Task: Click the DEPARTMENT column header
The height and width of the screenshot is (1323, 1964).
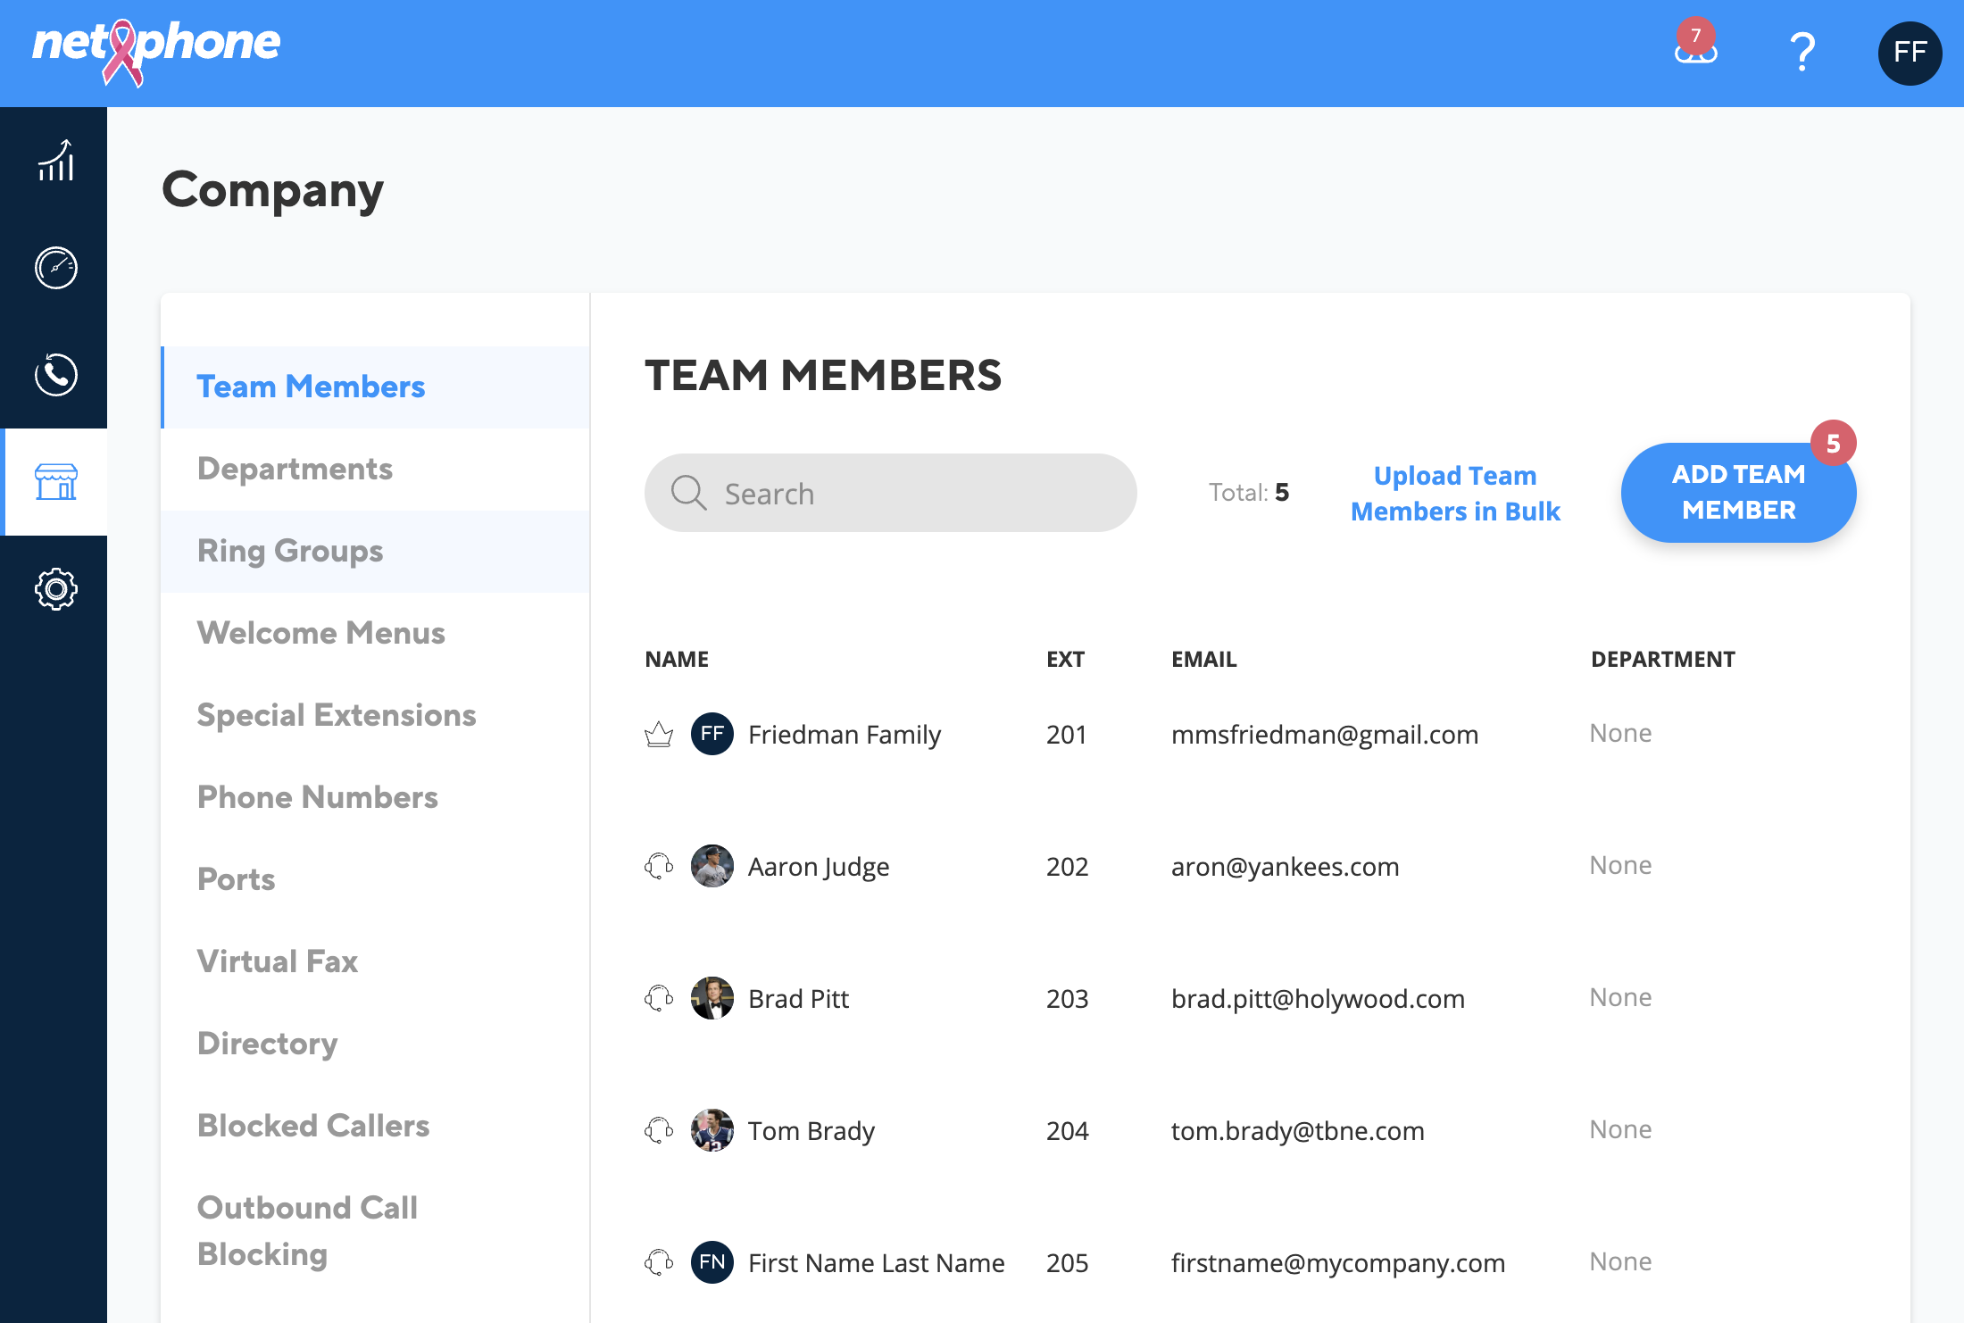Action: [x=1662, y=660]
